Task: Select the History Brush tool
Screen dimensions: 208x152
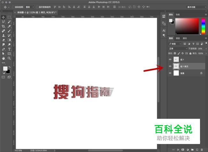Action: (9, 35)
